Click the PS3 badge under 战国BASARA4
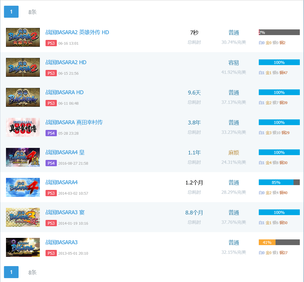The image size is (304, 282). (51, 193)
